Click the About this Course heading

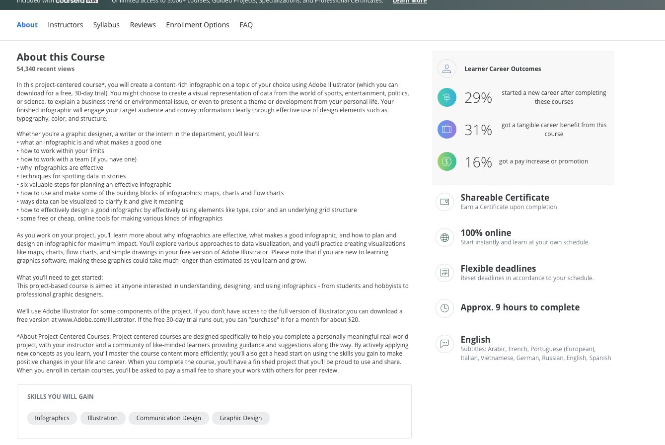pyautogui.click(x=61, y=57)
